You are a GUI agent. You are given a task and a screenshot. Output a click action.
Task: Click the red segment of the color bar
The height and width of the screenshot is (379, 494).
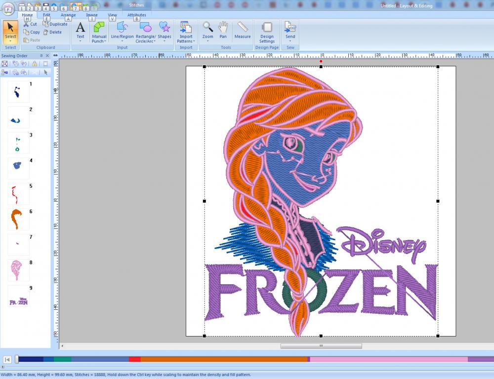pos(134,359)
